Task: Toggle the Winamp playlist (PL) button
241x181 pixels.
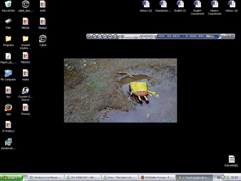Action: (x=146, y=37)
